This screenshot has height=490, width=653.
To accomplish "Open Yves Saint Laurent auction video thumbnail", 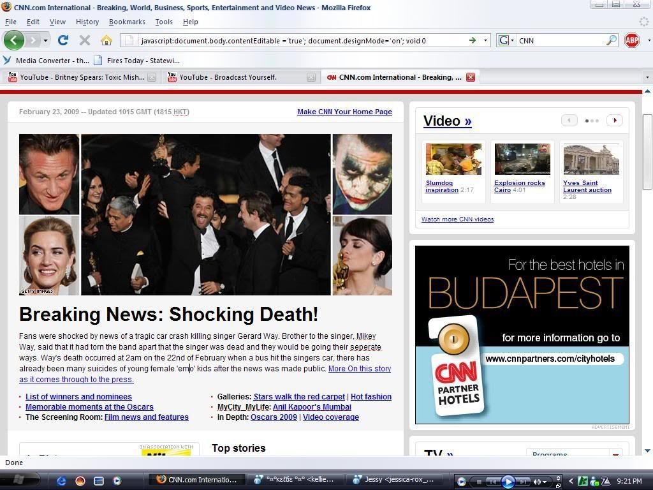I will point(591,159).
